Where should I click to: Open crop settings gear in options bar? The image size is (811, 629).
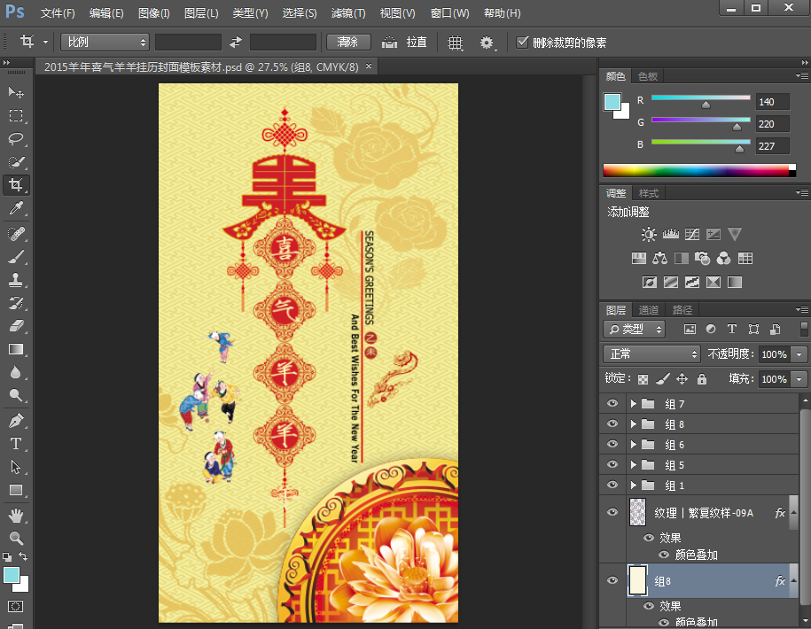[487, 43]
